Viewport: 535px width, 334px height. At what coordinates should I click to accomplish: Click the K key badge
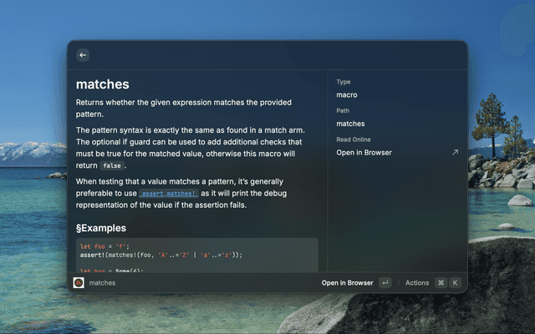coord(456,283)
